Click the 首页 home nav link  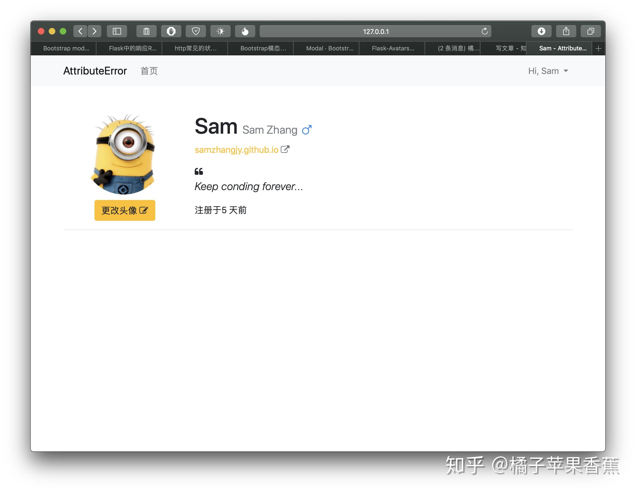[x=149, y=71]
